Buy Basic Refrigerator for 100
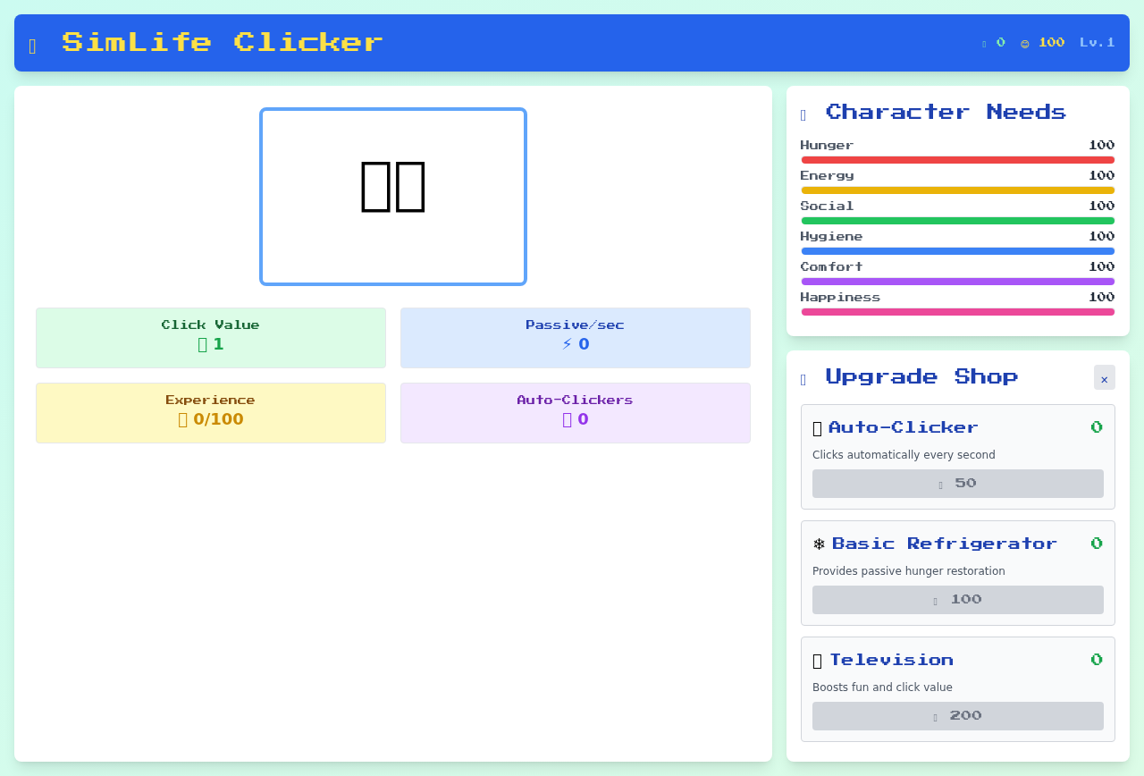 [957, 600]
